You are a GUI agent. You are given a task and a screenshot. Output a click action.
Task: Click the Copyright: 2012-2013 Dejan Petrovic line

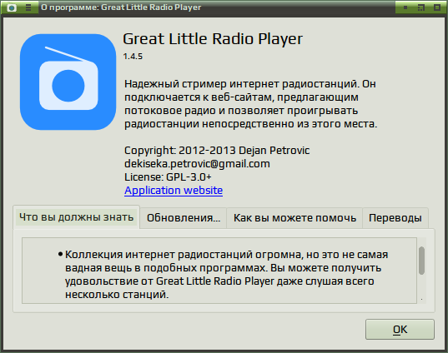coord(217,150)
